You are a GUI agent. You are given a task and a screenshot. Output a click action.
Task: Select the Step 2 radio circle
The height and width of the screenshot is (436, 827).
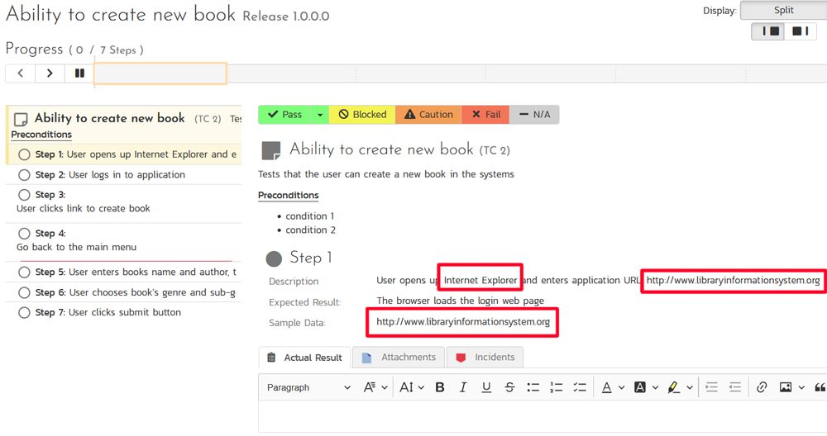(x=24, y=175)
